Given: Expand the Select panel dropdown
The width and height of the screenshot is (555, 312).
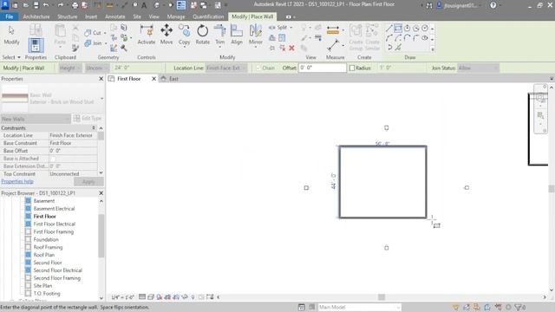Looking at the screenshot, I should 11,57.
